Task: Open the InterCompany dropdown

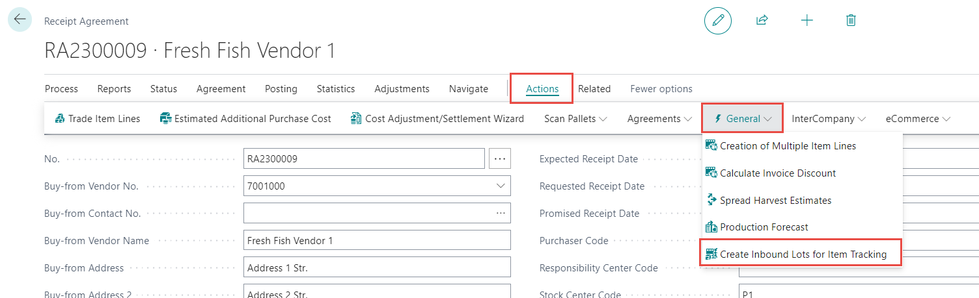Action: tap(828, 119)
